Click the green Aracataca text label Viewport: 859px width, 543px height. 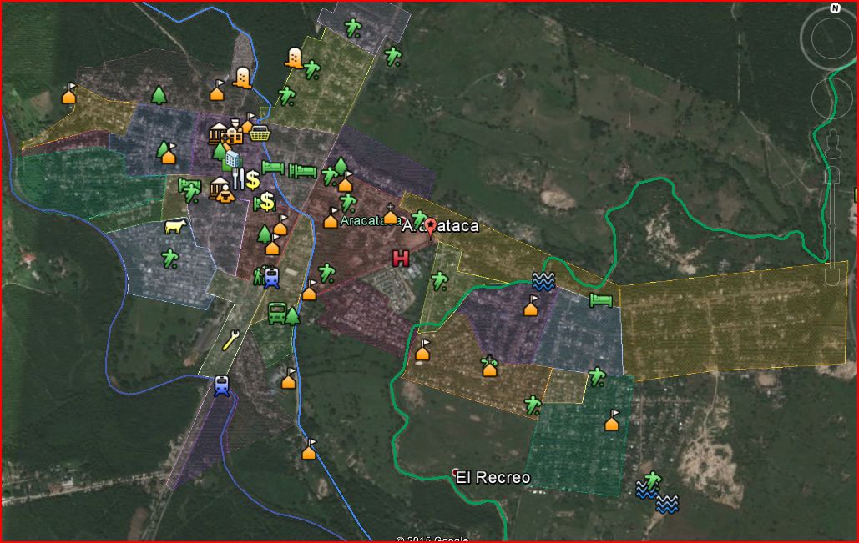366,220
